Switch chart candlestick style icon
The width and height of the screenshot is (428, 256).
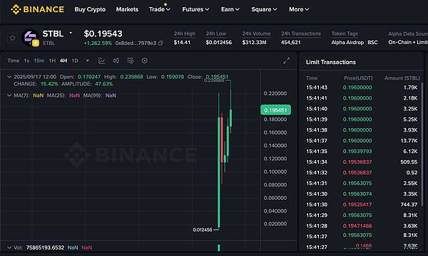pyautogui.click(x=116, y=60)
